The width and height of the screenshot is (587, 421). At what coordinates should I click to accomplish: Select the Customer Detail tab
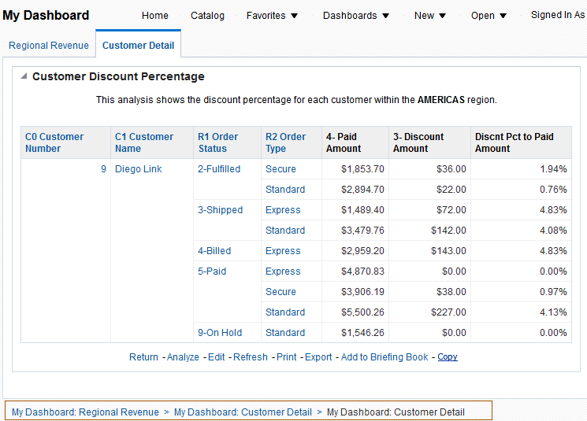(x=139, y=46)
